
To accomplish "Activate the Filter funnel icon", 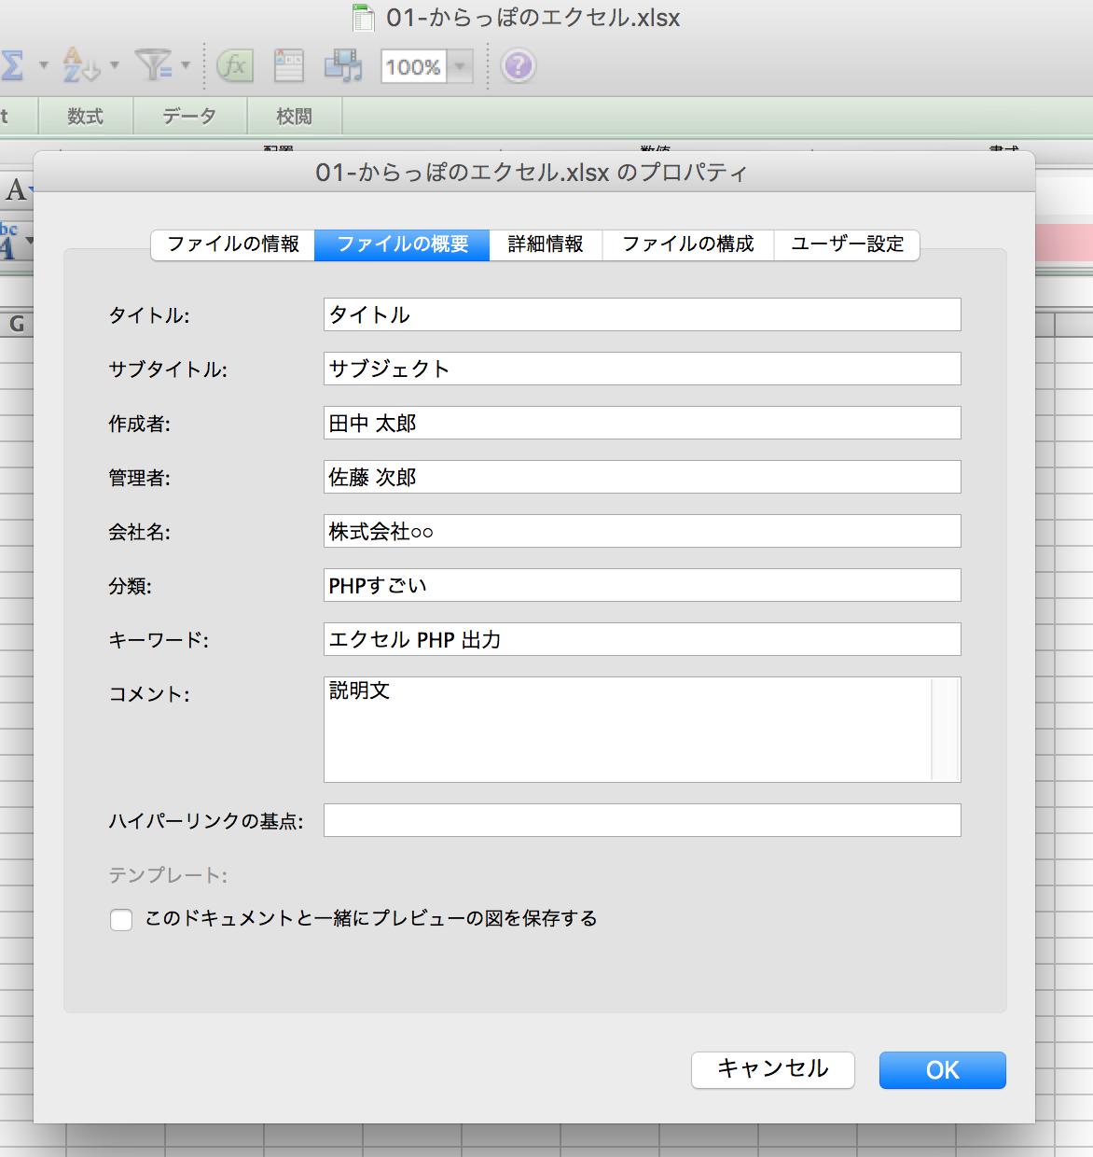I will point(154,65).
